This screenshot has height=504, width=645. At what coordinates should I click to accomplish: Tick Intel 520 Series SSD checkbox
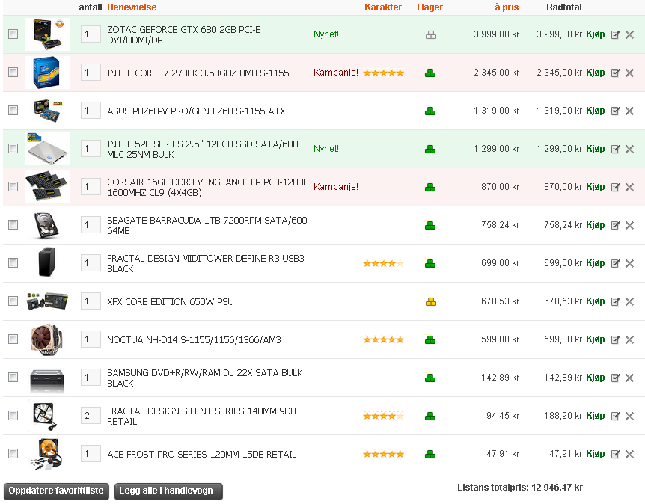(x=13, y=148)
